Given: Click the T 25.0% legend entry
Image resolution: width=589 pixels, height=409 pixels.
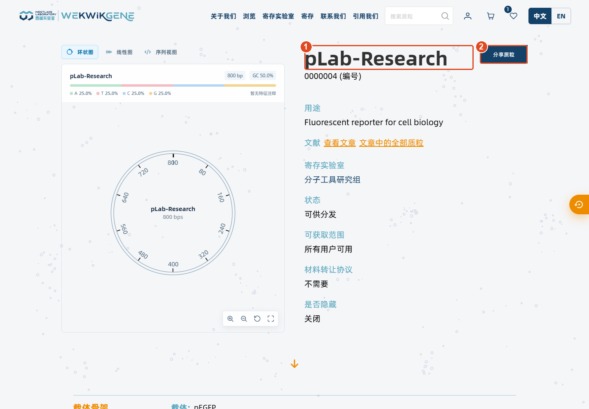Looking at the screenshot, I should (107, 94).
